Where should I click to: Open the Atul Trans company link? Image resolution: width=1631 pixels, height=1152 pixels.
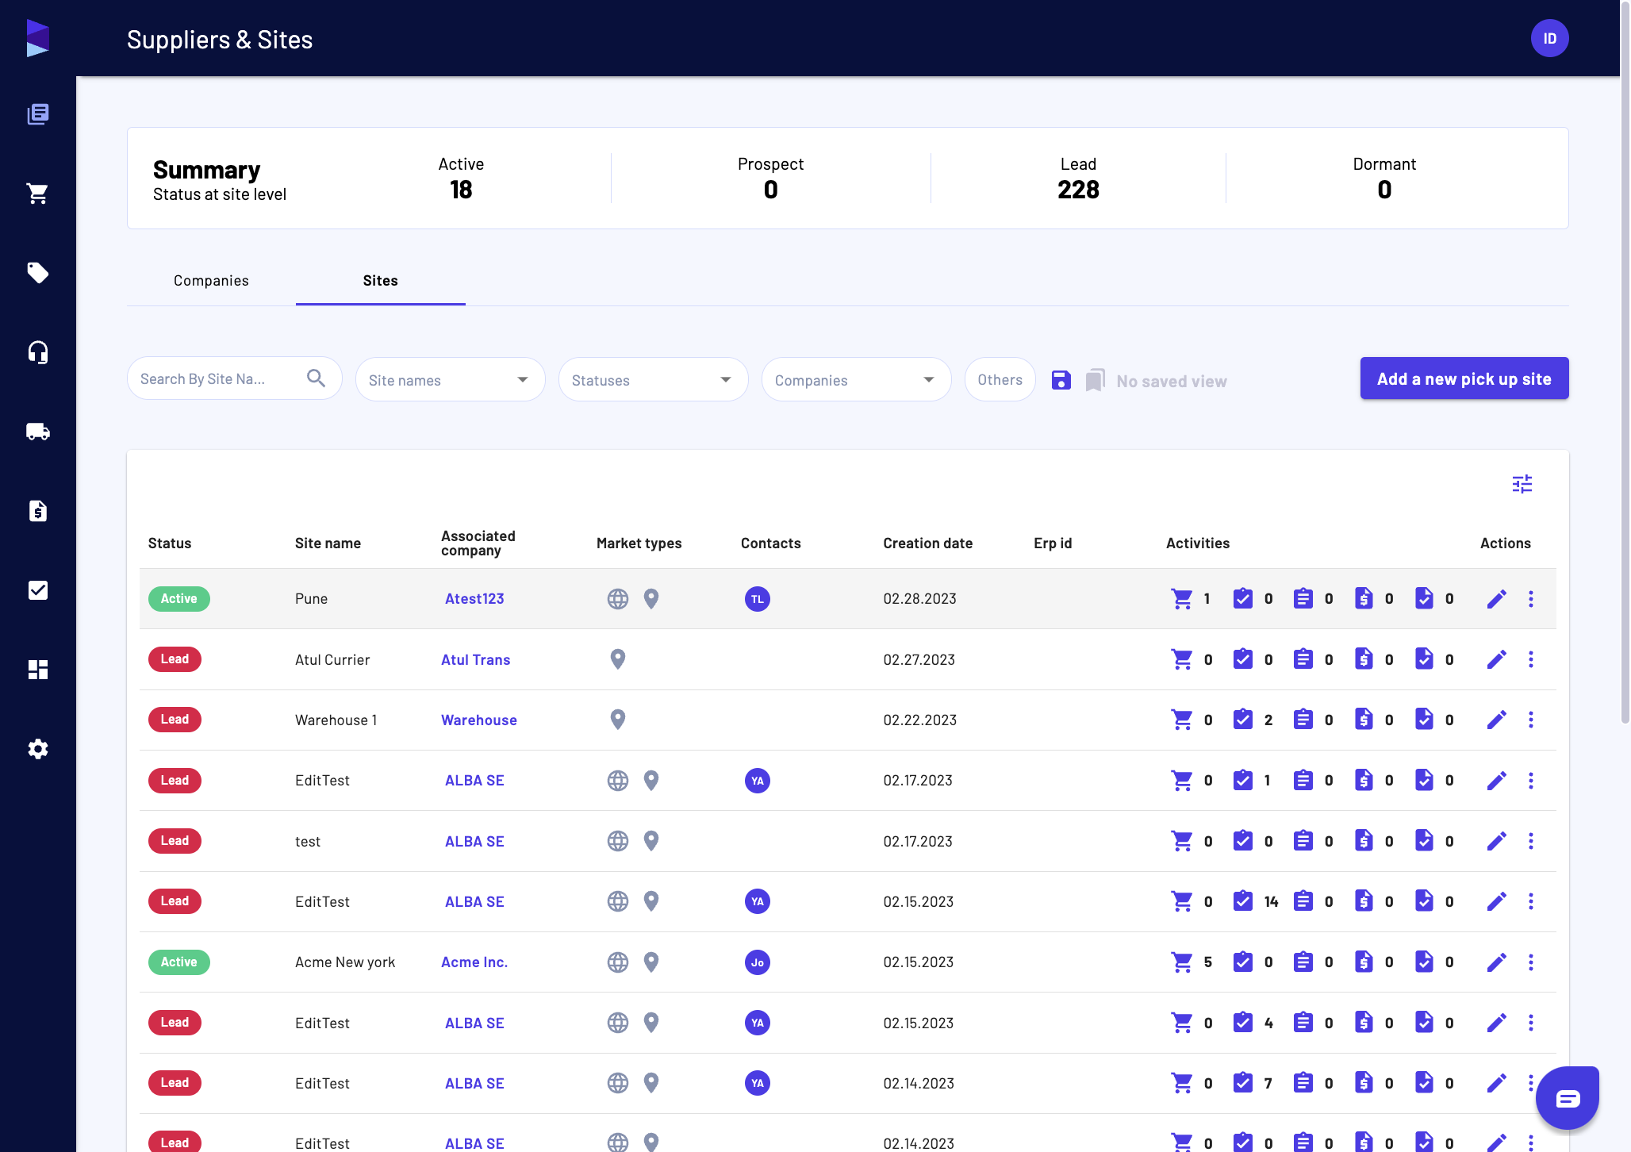[475, 660]
